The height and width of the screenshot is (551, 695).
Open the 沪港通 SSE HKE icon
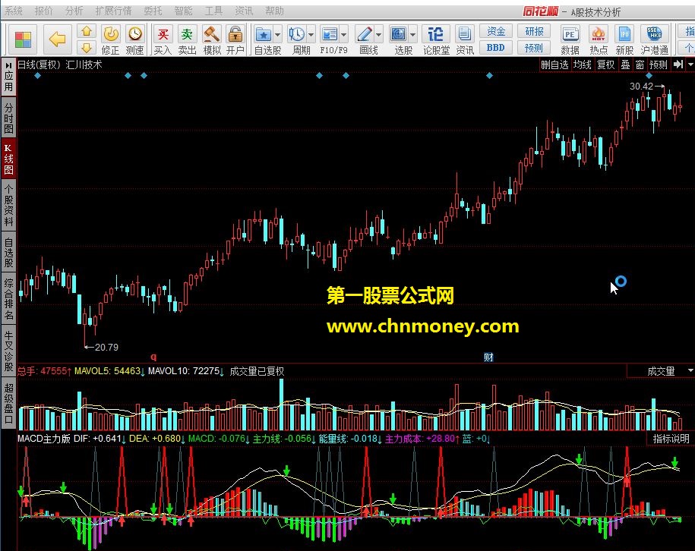point(655,40)
